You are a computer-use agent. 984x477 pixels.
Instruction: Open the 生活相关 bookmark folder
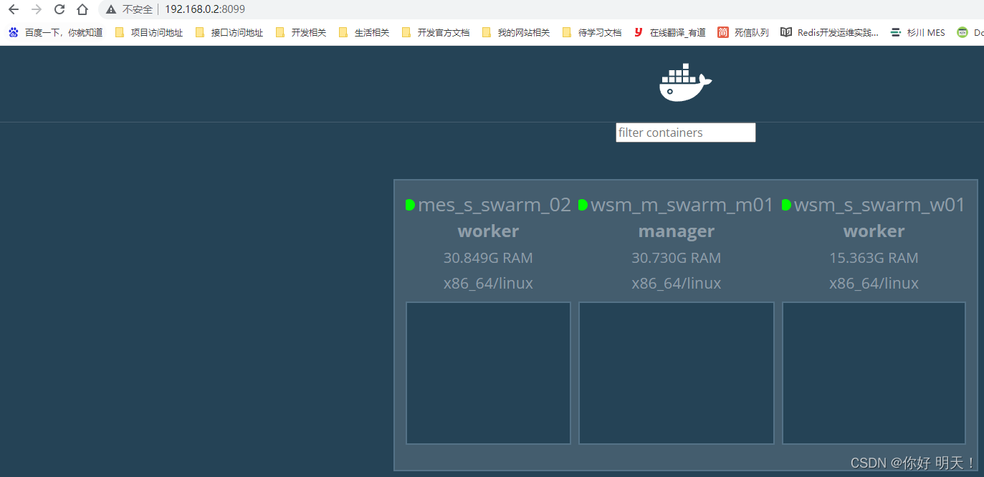pos(364,32)
